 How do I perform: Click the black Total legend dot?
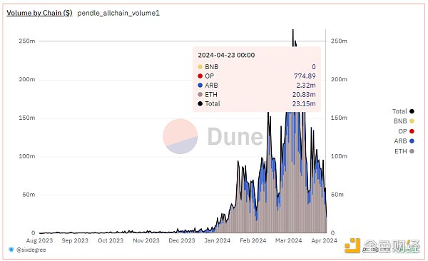pyautogui.click(x=412, y=111)
